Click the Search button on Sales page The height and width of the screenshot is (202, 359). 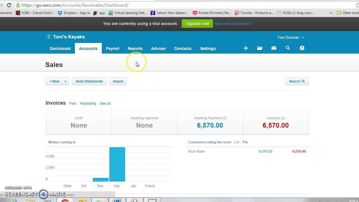297,81
